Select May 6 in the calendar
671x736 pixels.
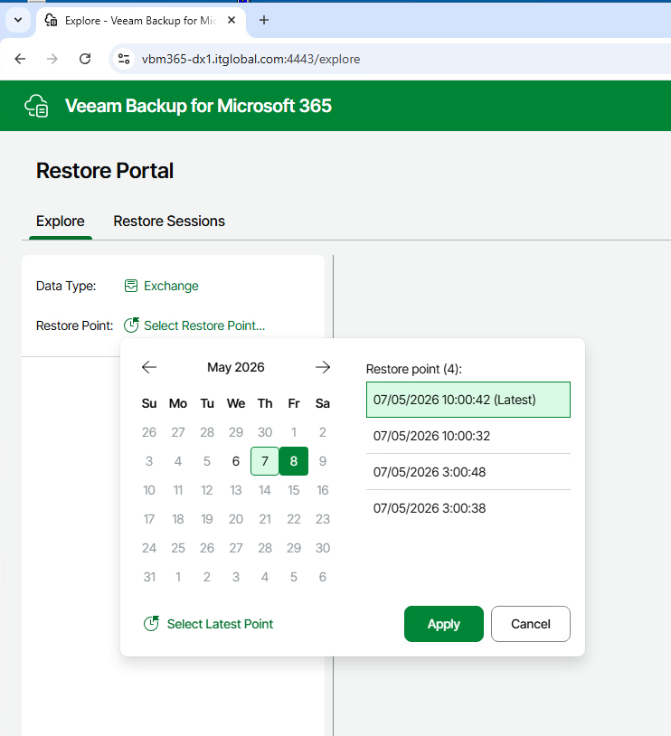click(236, 461)
